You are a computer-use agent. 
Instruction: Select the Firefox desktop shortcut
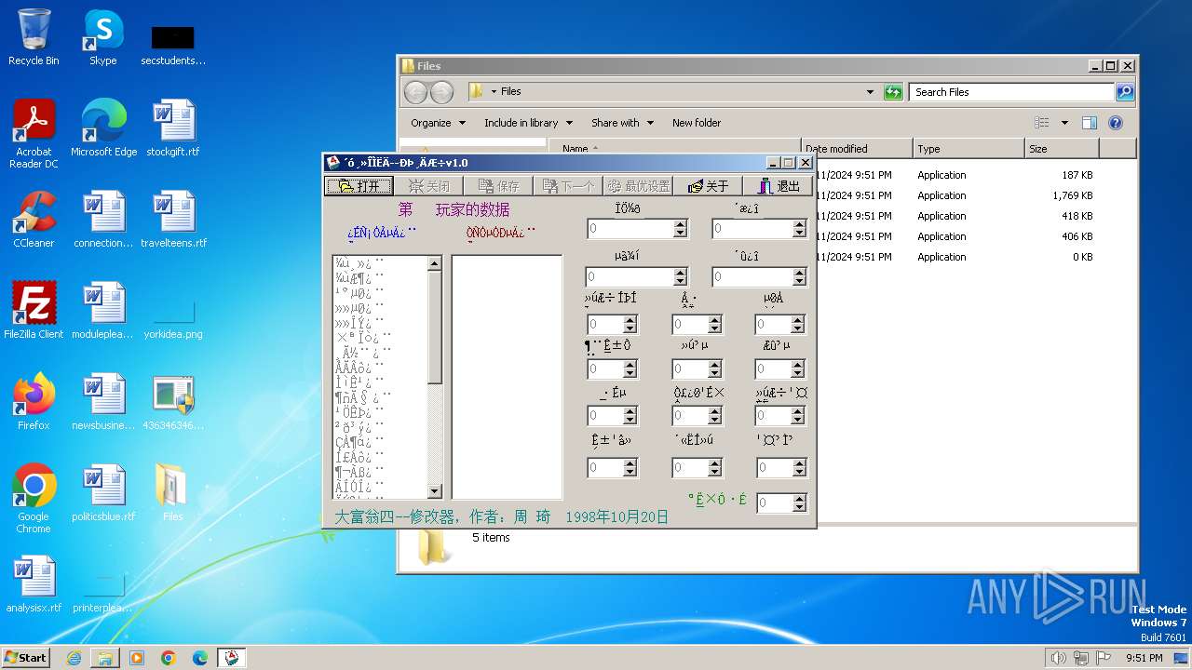tap(34, 402)
